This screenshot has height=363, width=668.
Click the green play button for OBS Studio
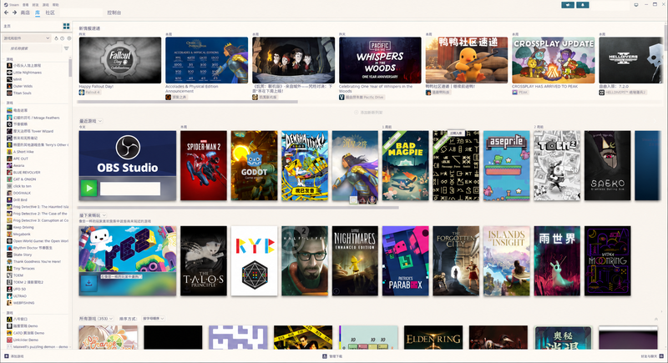(89, 188)
